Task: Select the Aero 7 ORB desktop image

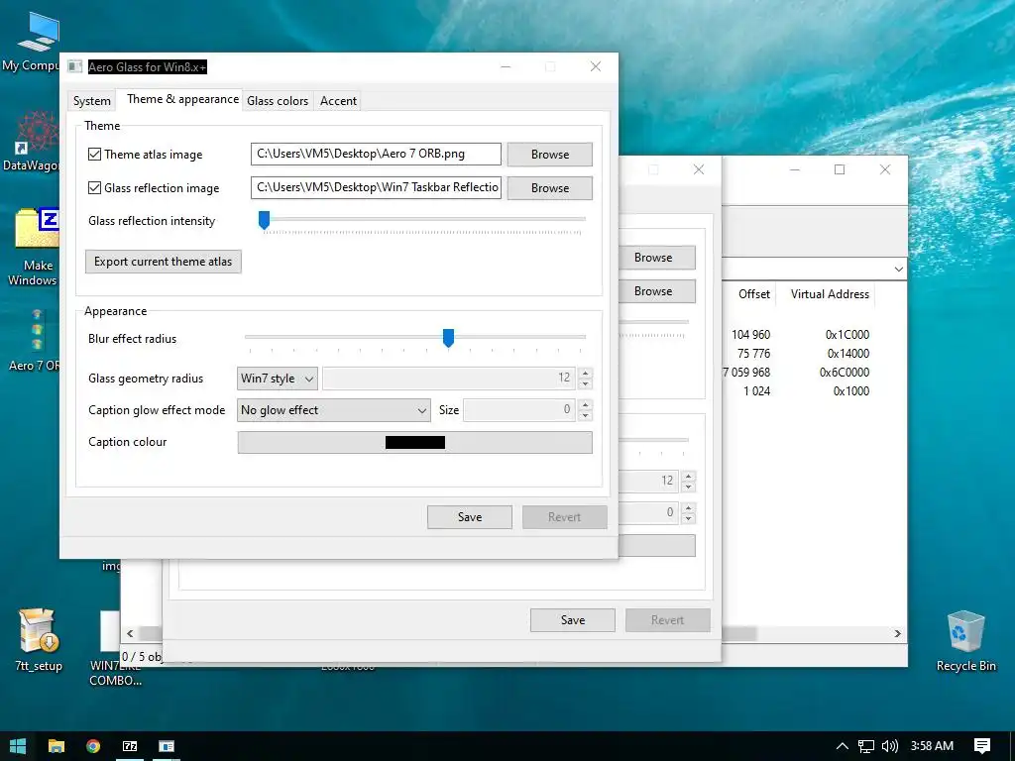Action: point(35,340)
